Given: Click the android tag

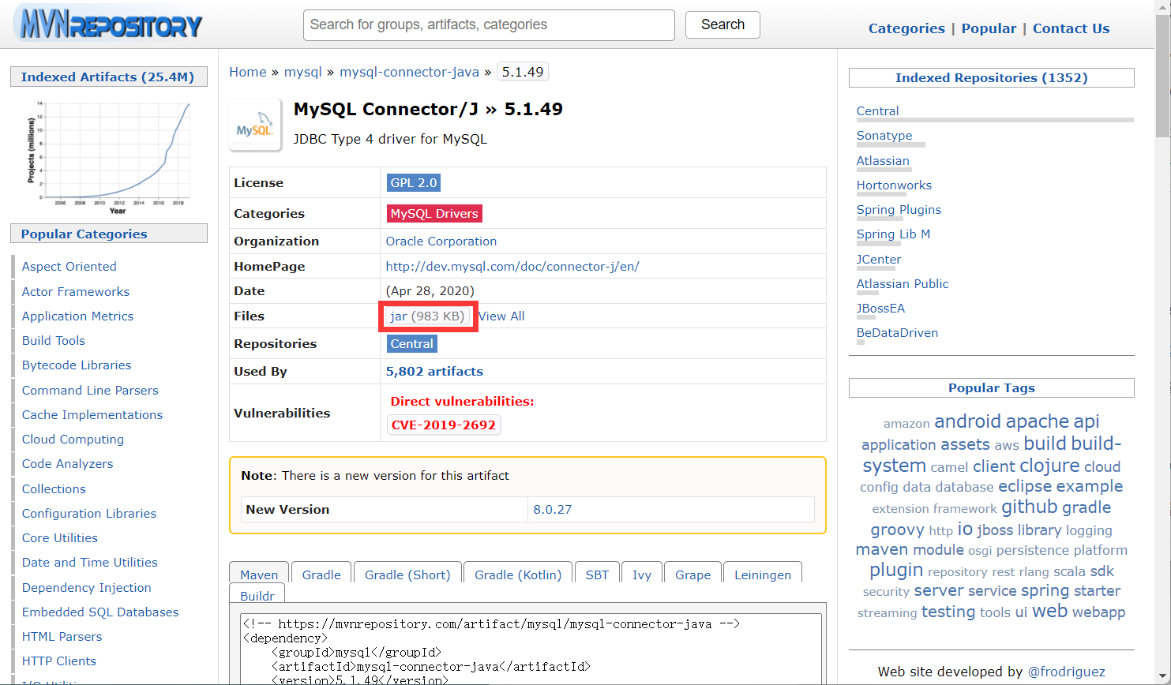Looking at the screenshot, I should pyautogui.click(x=967, y=421).
